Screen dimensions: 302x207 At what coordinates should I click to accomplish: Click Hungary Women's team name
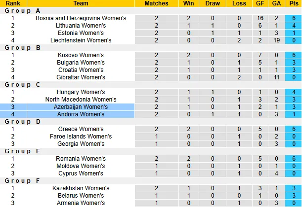click(81, 92)
